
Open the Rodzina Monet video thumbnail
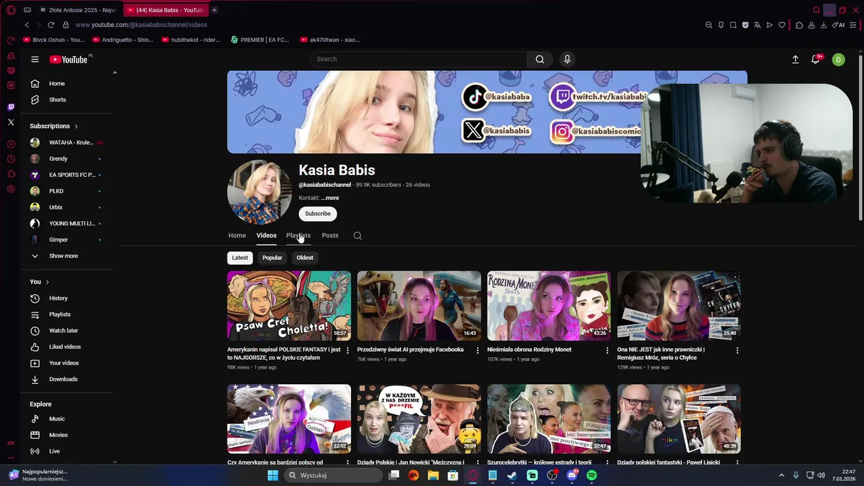pyautogui.click(x=549, y=306)
